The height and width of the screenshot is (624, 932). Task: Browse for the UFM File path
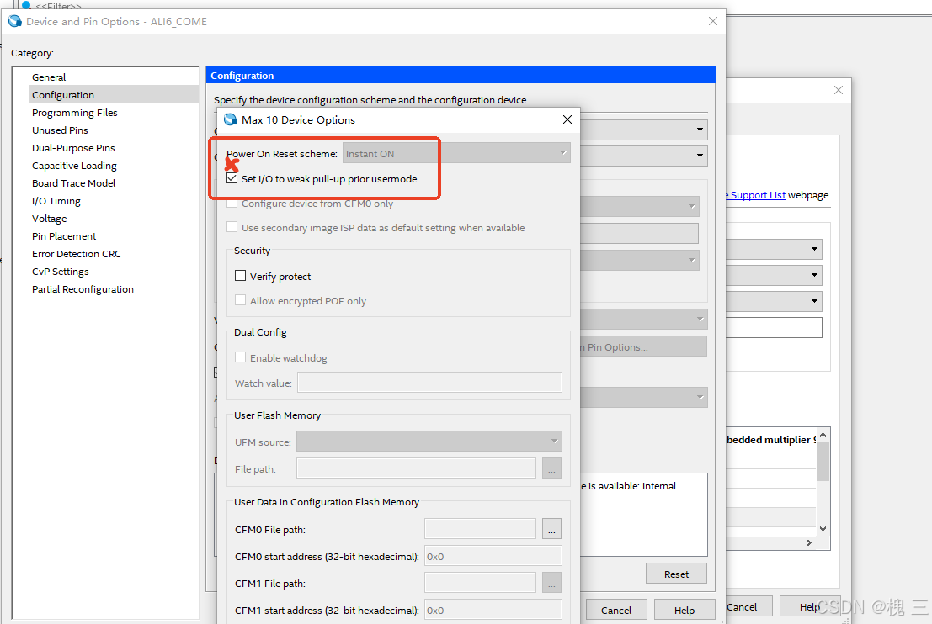coord(551,468)
